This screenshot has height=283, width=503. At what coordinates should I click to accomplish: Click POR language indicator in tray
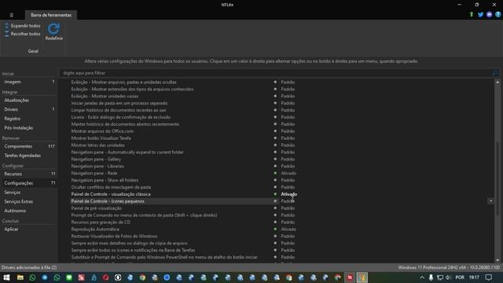460,277
